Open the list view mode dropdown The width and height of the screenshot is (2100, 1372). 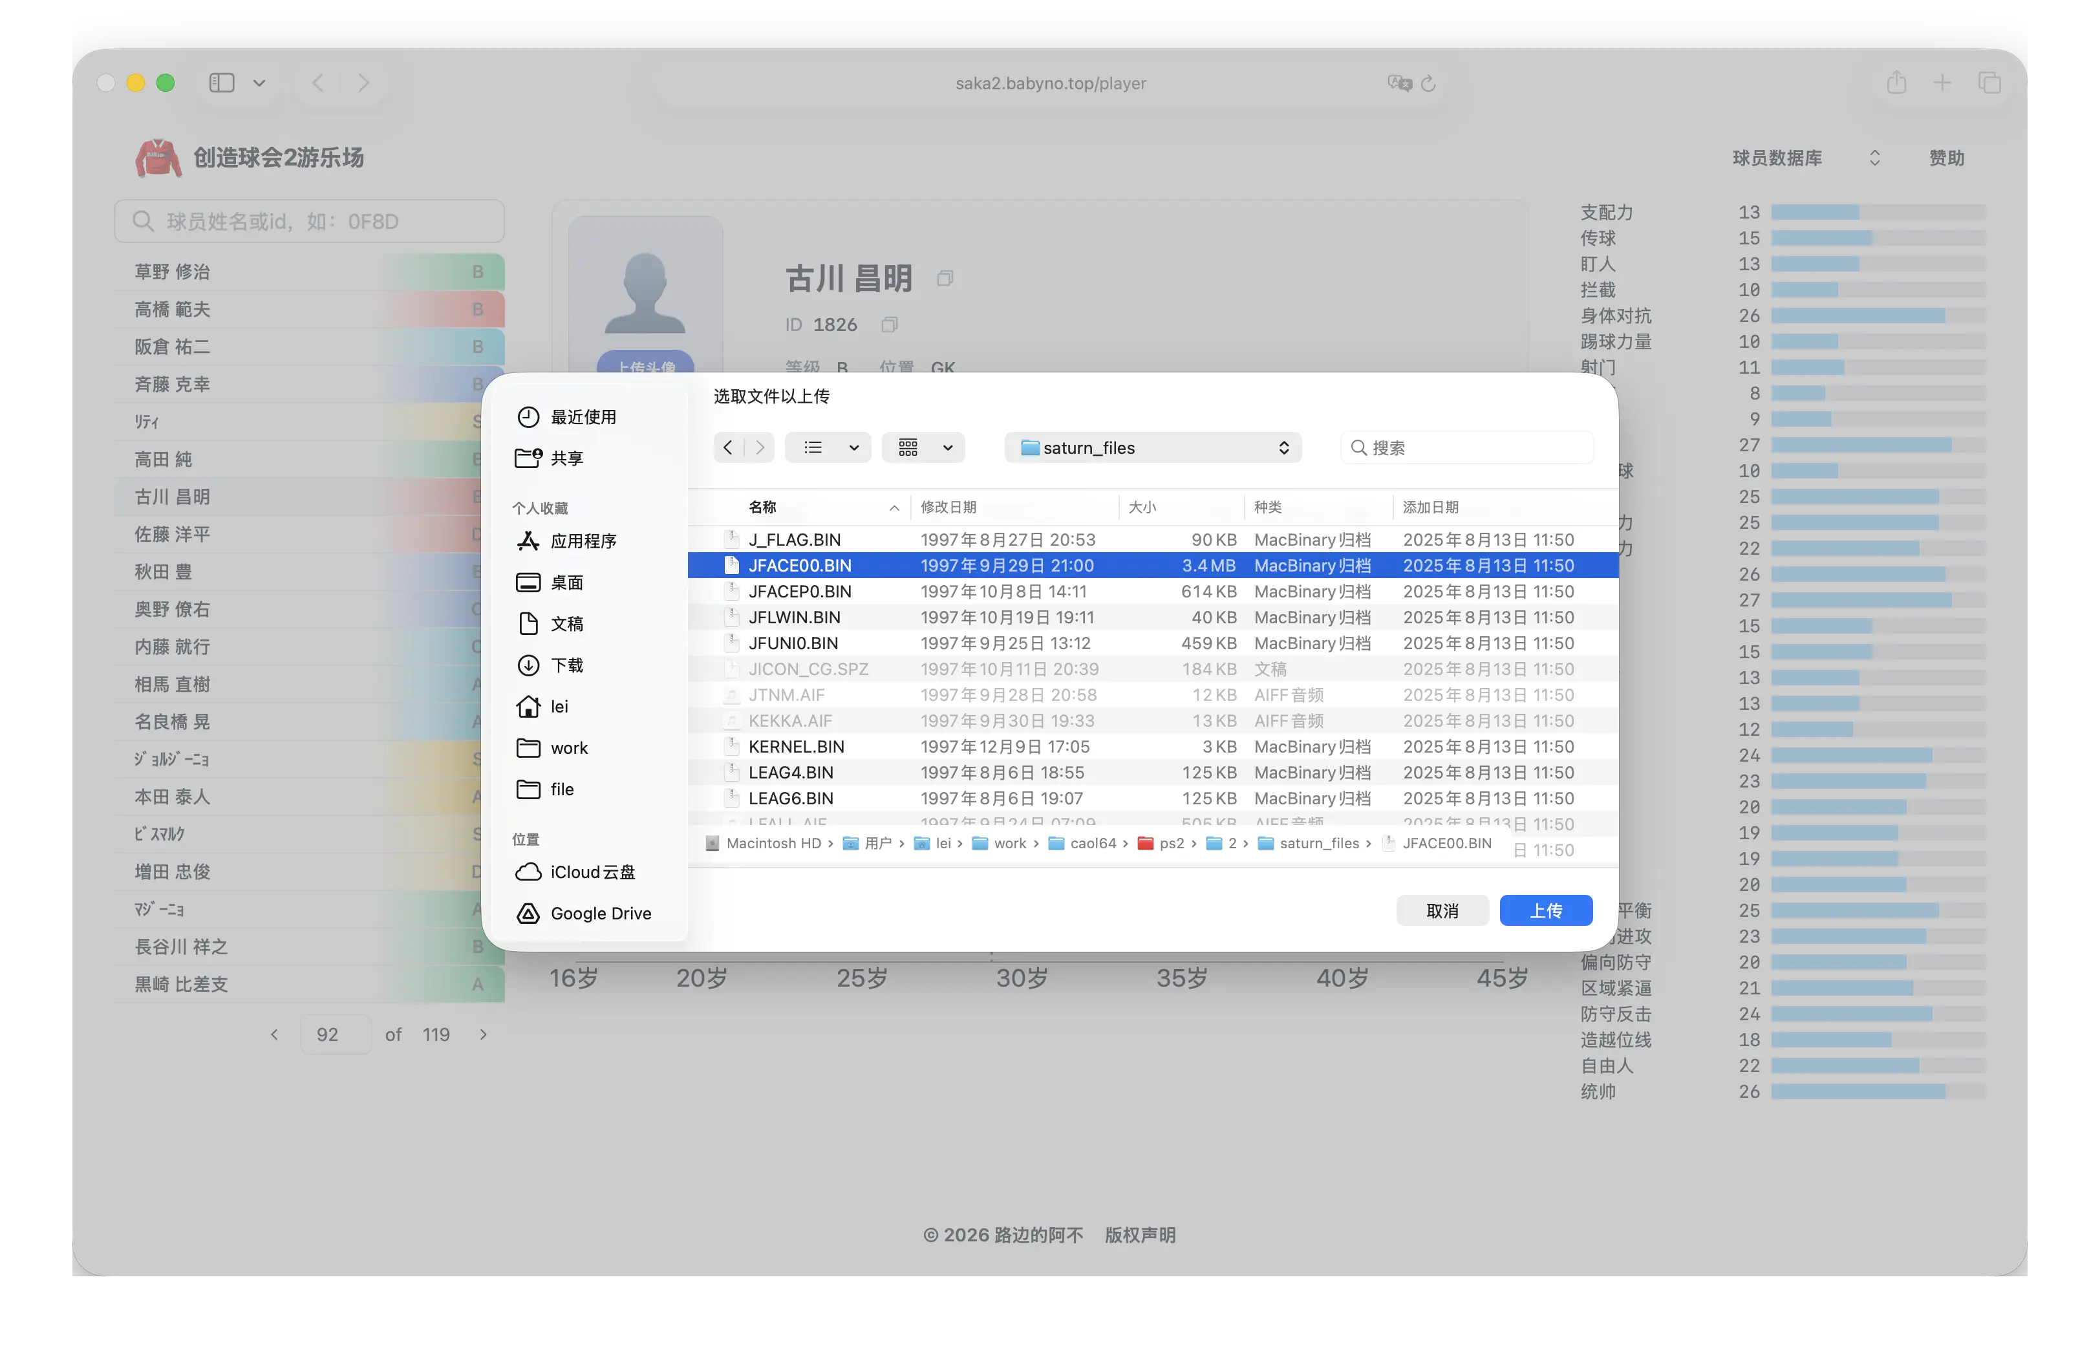point(828,447)
